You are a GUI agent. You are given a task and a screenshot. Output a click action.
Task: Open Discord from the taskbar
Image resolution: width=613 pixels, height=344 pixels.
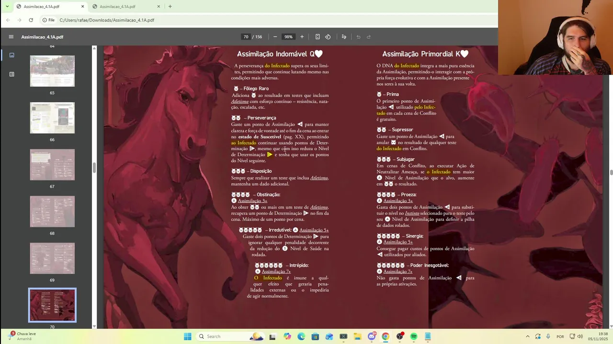[x=372, y=336]
